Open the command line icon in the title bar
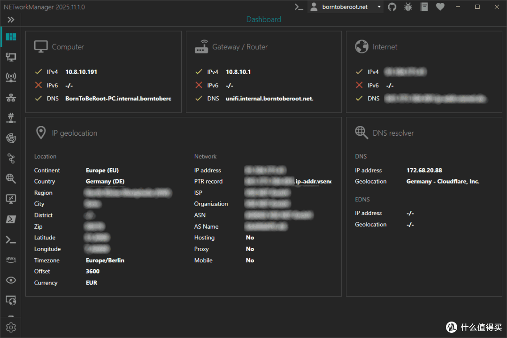Screen dimensions: 507x338 pyautogui.click(x=299, y=7)
